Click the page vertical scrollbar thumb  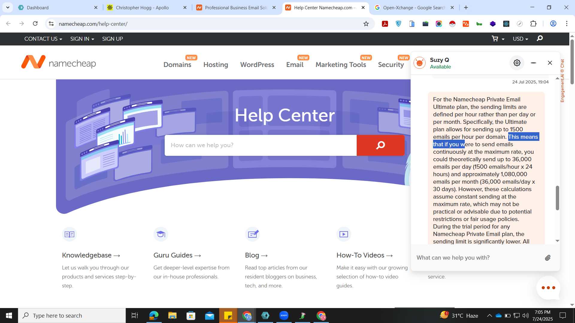click(x=572, y=62)
